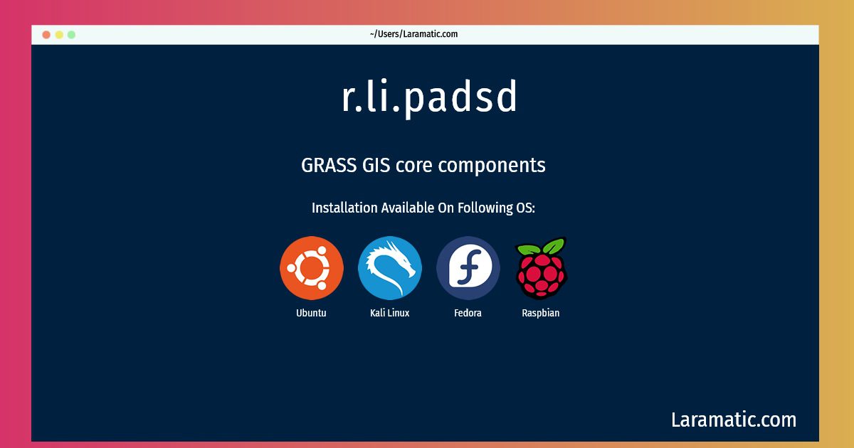Screen dimensions: 854x448
Task: Click the Fedora logo icon
Action: (468, 268)
